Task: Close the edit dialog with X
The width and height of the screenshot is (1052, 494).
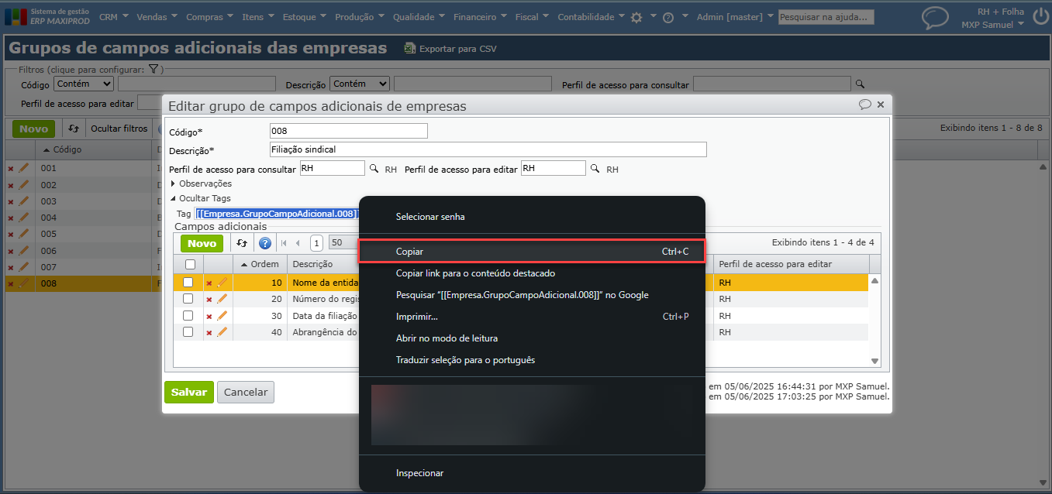Action: 881,105
